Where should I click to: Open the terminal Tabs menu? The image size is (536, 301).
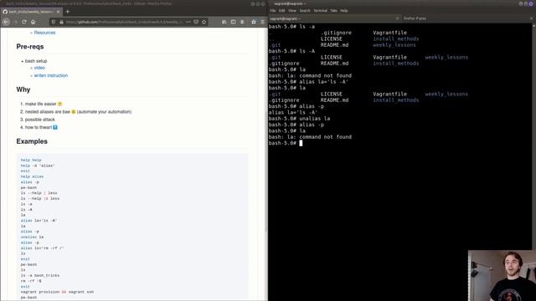point(333,11)
